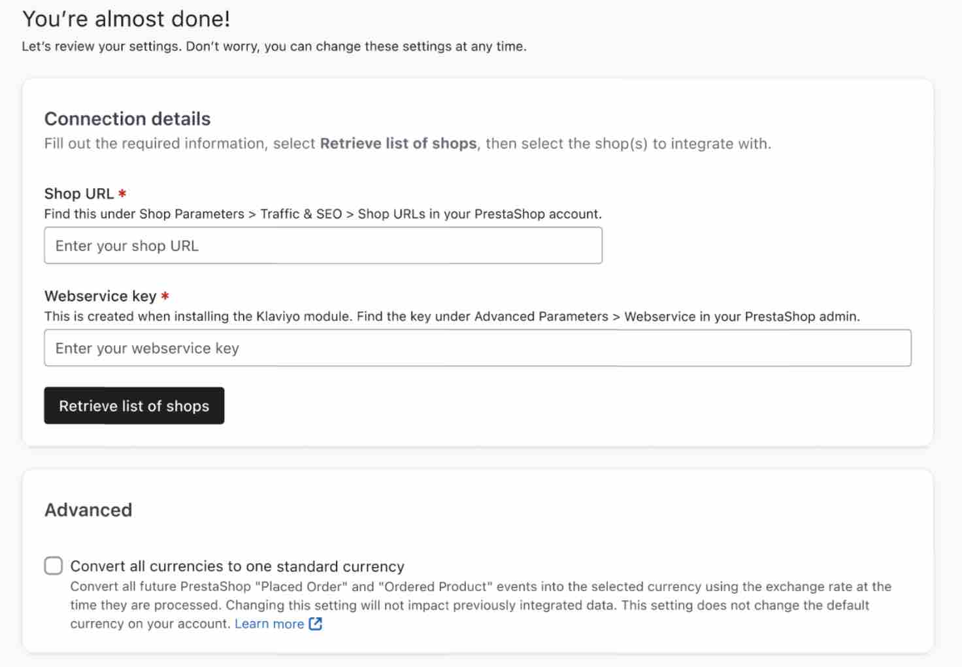The image size is (962, 667).
Task: Click the red asterisk beside Webservice key
Action: (165, 296)
